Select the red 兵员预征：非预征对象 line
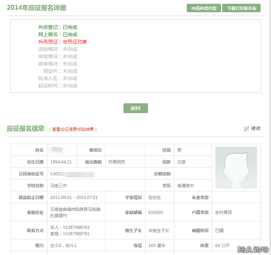Screen dimensions: 271x255 coord(63,42)
